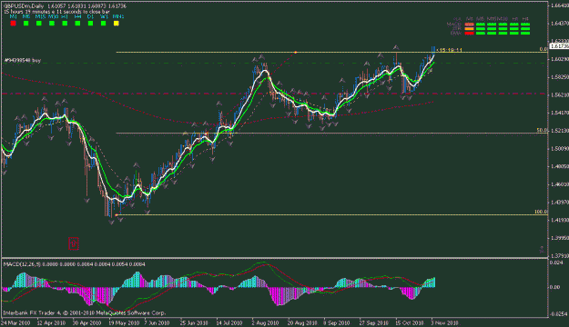Click the 14 Jul 2010 date label
569x327 pixels.
(x=229, y=322)
